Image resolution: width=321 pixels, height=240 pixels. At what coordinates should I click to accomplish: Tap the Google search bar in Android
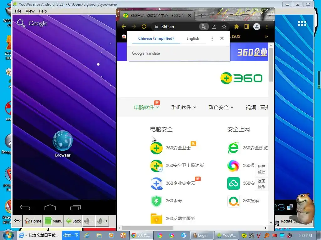32,23
